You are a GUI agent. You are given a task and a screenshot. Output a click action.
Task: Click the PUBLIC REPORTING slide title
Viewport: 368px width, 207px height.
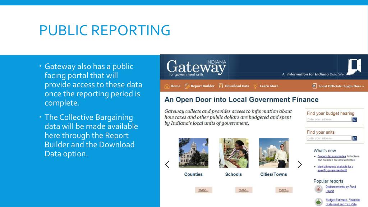pos(105,30)
